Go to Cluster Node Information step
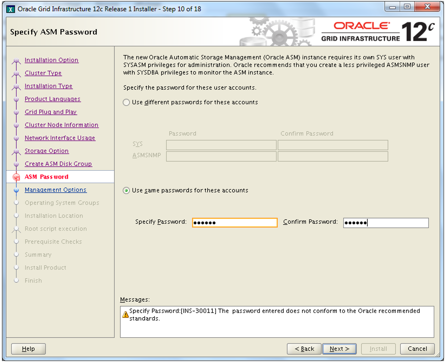The image size is (445, 363). point(61,125)
